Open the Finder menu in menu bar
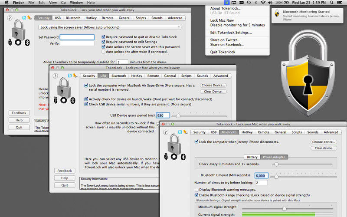Screen dimensions: 347x217 coord(18,3)
